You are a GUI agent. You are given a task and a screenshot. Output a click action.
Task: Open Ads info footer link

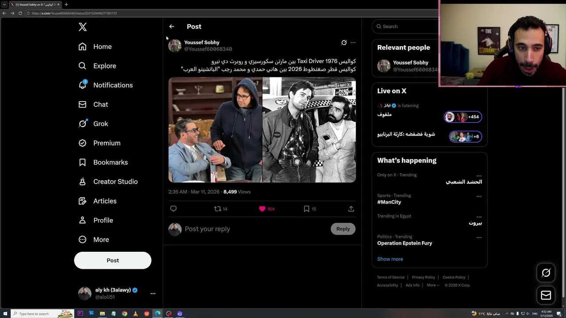pos(413,285)
